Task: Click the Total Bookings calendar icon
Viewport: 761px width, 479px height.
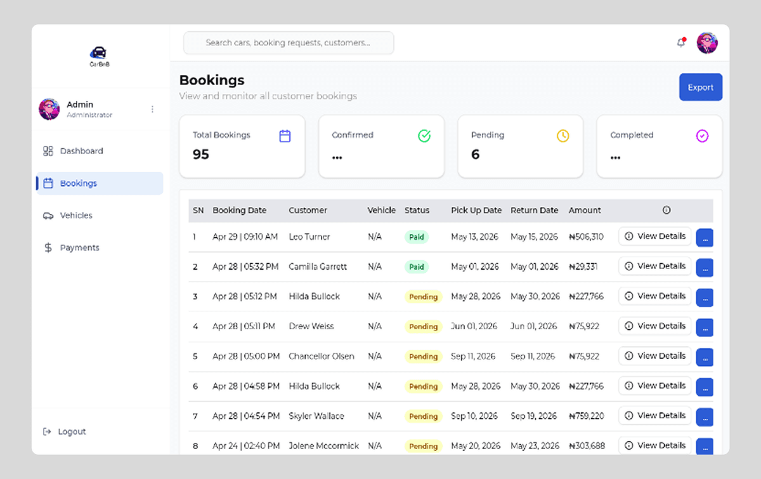Action: 285,136
